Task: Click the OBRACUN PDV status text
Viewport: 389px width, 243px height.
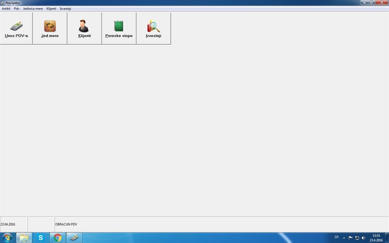Action: click(x=66, y=224)
